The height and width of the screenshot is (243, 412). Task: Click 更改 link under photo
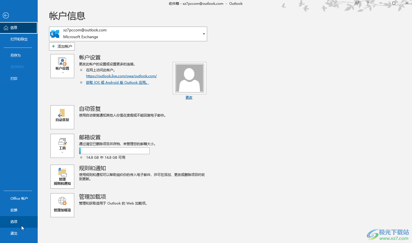click(x=189, y=98)
